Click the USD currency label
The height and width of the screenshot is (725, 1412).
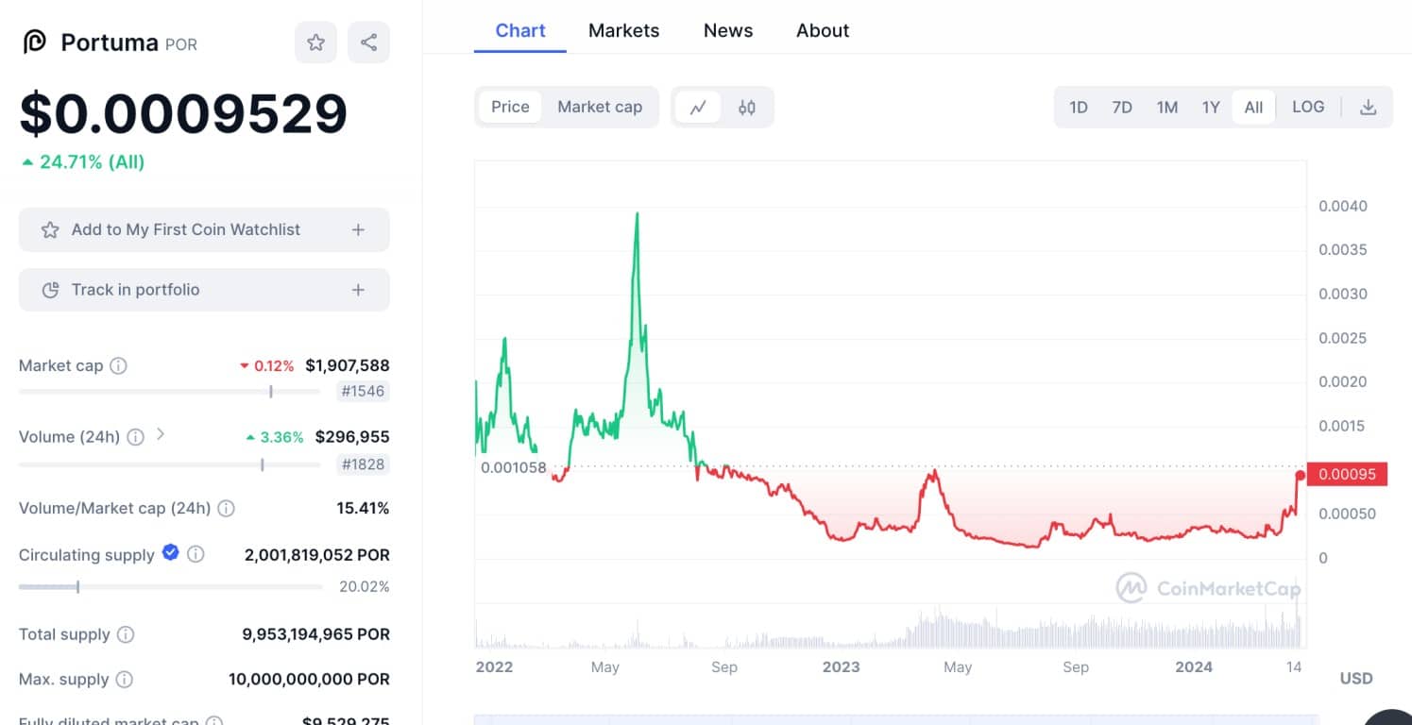pyautogui.click(x=1356, y=679)
